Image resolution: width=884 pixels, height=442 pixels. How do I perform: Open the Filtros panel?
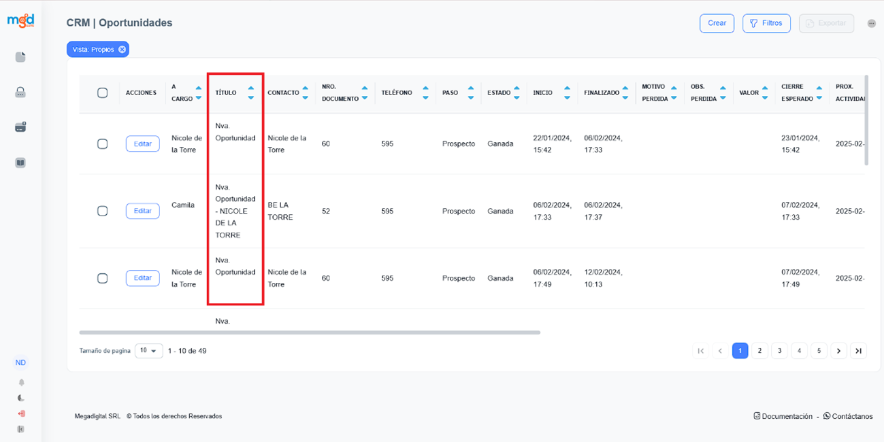tap(766, 23)
